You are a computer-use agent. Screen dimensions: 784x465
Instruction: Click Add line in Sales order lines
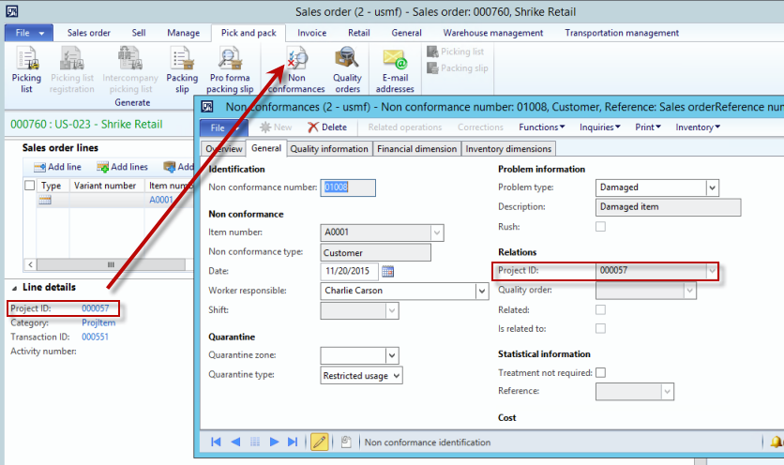[57, 167]
